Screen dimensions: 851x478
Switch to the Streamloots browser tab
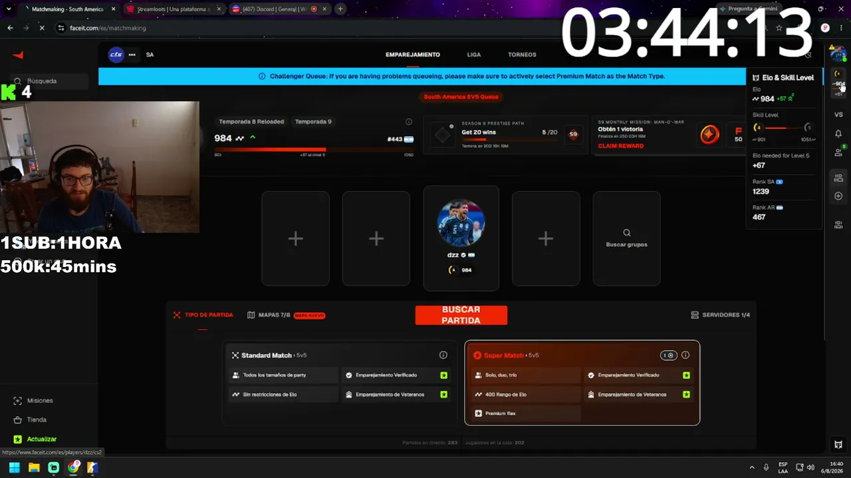click(174, 9)
